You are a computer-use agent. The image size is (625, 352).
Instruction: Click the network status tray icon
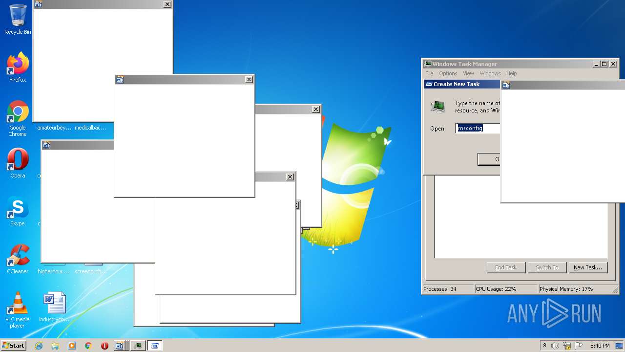coord(567,346)
